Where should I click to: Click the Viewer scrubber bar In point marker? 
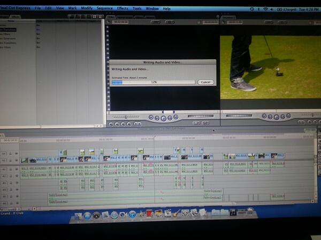(x=163, y=112)
